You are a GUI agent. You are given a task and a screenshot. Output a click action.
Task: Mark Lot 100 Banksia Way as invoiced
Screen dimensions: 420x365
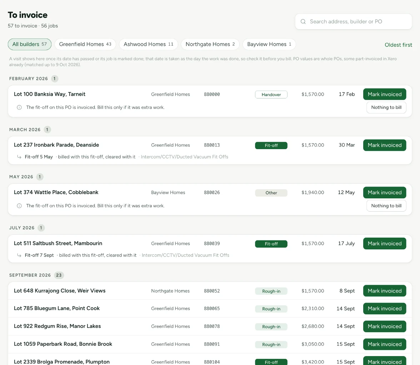385,94
